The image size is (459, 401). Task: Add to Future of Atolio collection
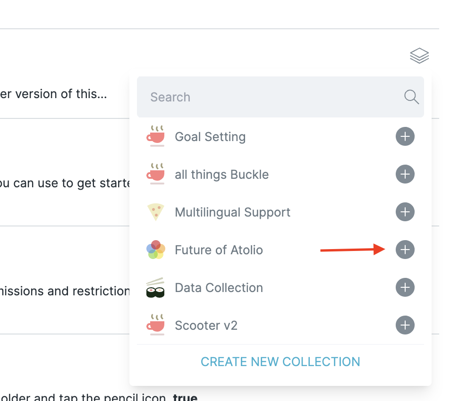405,250
